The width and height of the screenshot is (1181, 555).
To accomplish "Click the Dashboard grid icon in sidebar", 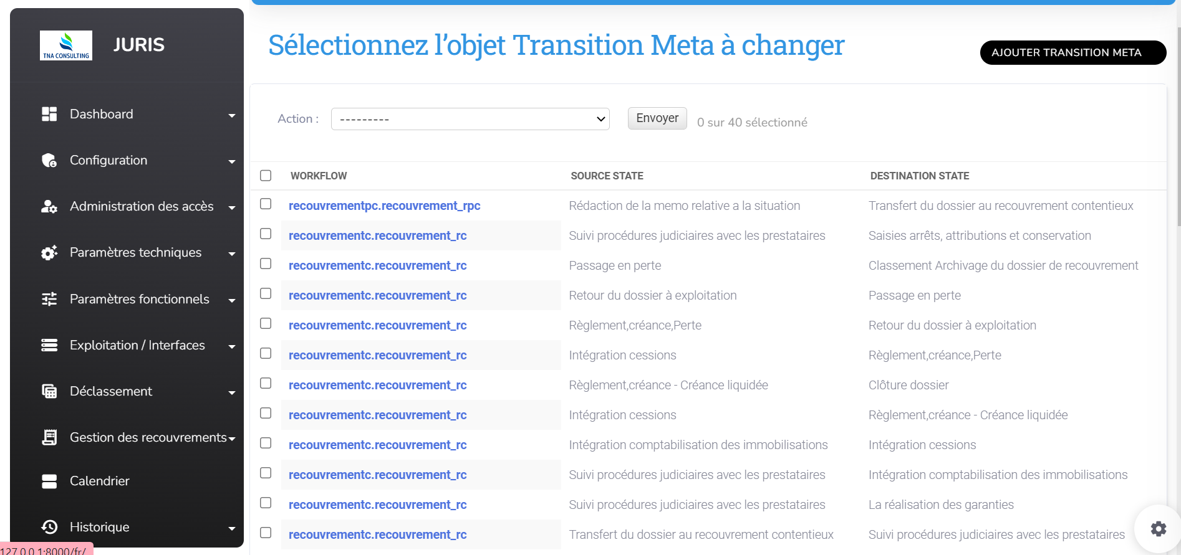I will click(49, 114).
